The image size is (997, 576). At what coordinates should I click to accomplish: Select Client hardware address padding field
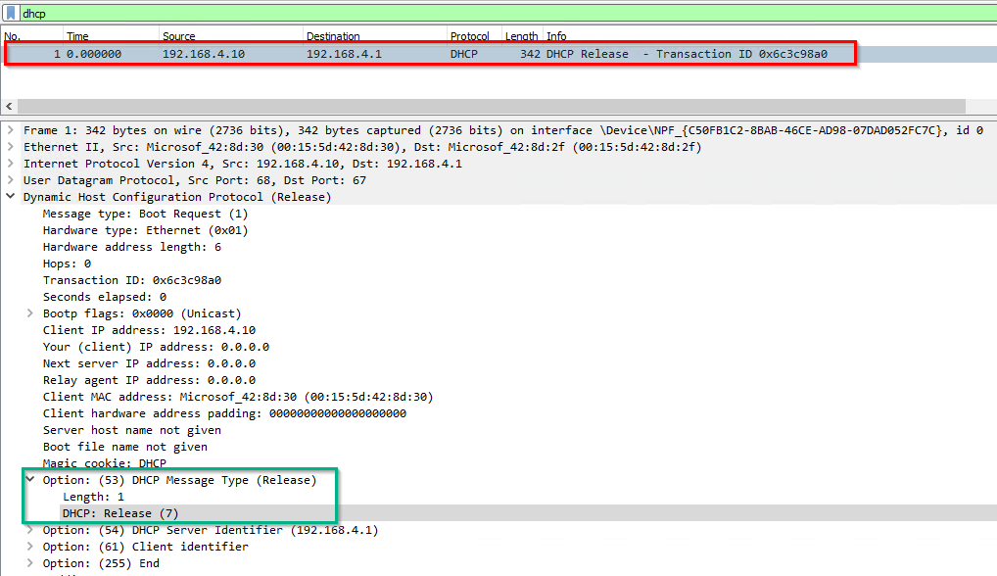click(224, 413)
